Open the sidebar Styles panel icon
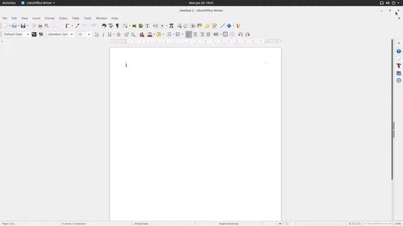 pyautogui.click(x=399, y=66)
